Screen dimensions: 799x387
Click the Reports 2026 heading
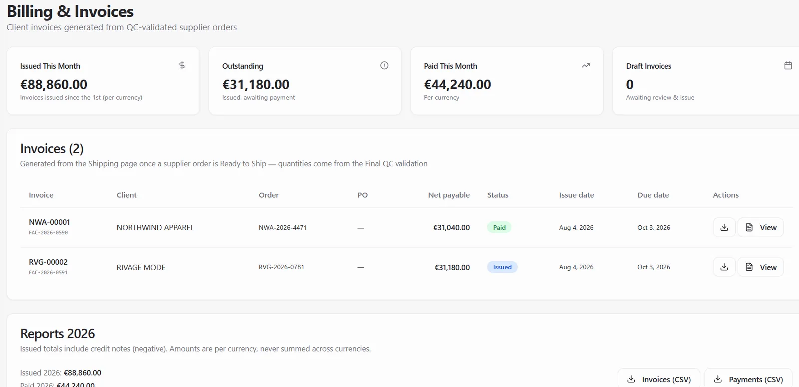(57, 333)
